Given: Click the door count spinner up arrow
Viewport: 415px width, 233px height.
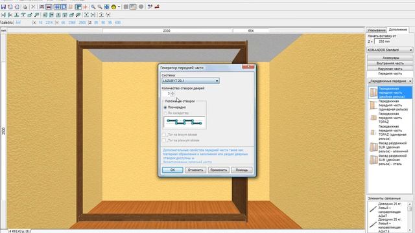Looking at the screenshot, I should (x=172, y=92).
